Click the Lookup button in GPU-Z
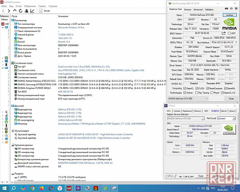This screenshot has height=192, width=240. 230,15
